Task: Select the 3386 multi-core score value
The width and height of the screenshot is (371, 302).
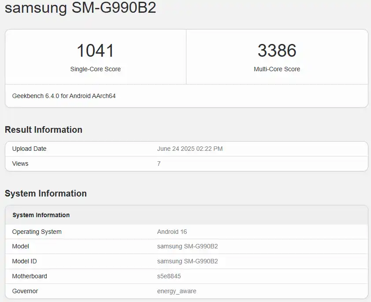Action: [x=277, y=51]
